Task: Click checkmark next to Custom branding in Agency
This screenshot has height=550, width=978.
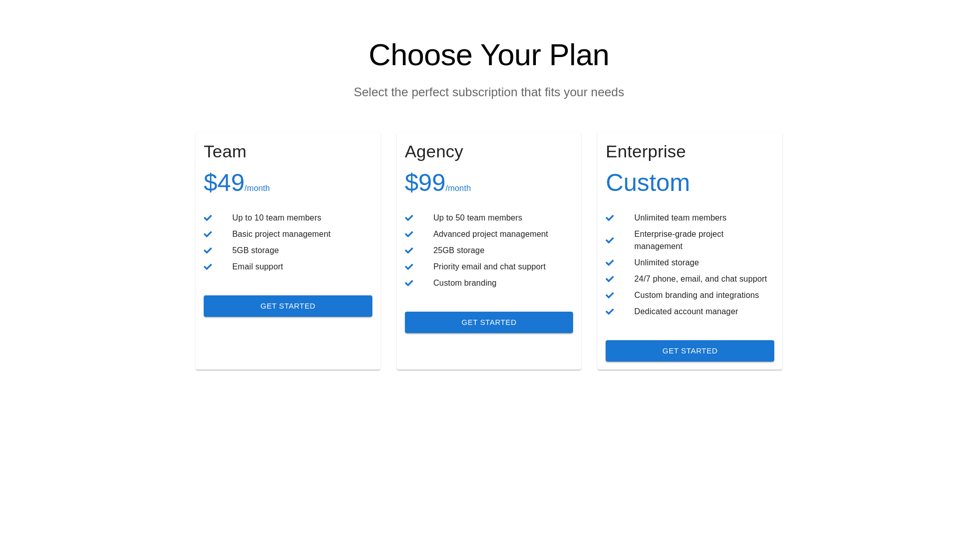Action: tap(409, 283)
